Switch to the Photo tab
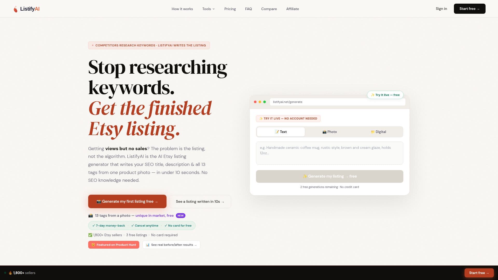The height and width of the screenshot is (280, 498). 329,132
